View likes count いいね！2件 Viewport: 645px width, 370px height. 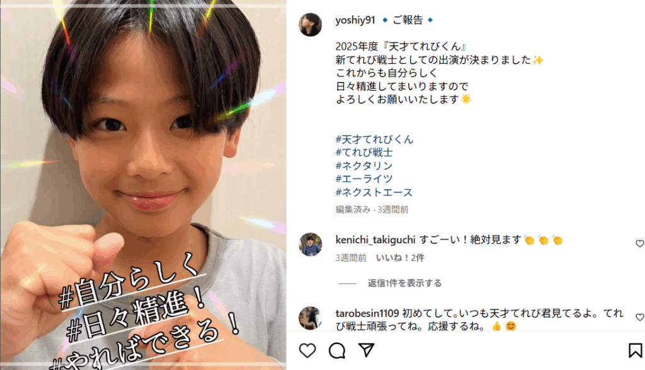point(400,258)
